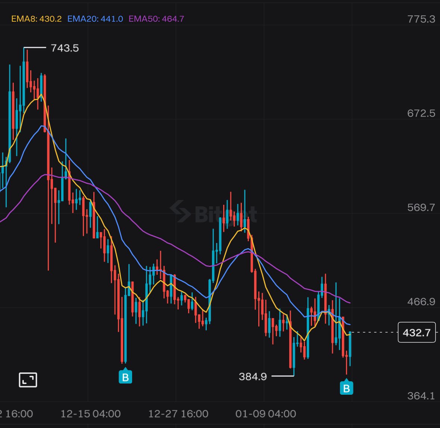Click the 775.3 price axis value

tap(421, 19)
